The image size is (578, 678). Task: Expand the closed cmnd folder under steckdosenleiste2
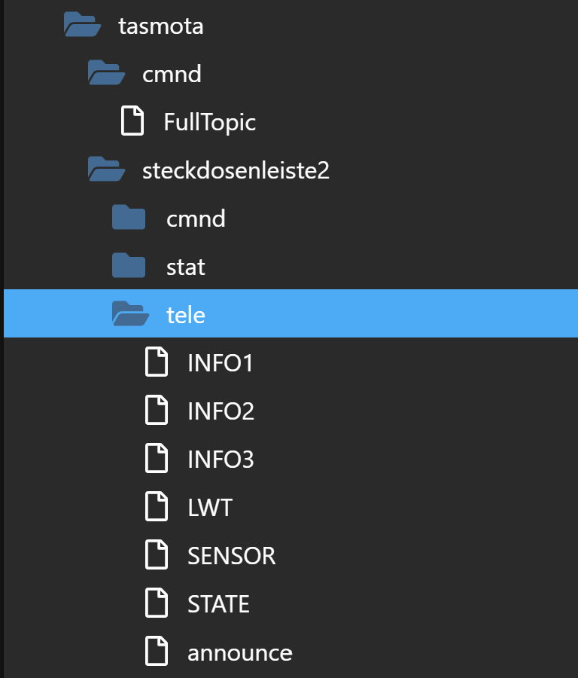point(129,218)
